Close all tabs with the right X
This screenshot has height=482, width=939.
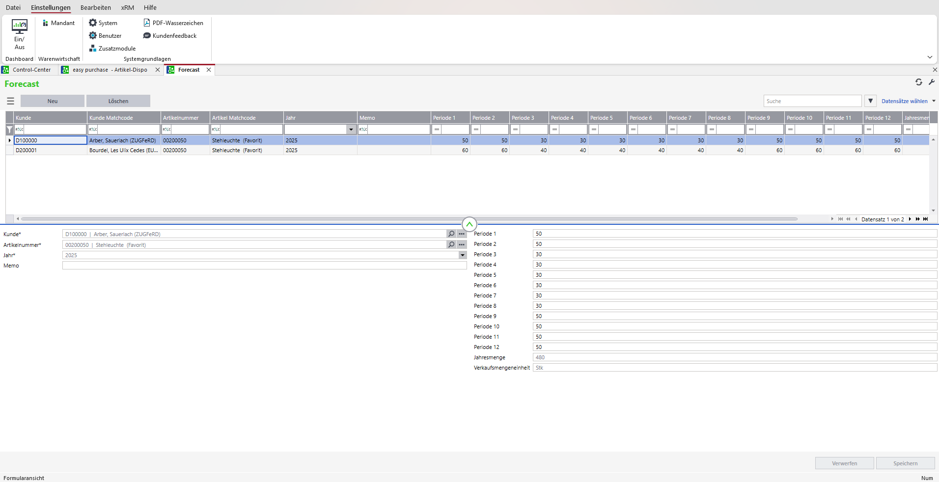pos(935,70)
